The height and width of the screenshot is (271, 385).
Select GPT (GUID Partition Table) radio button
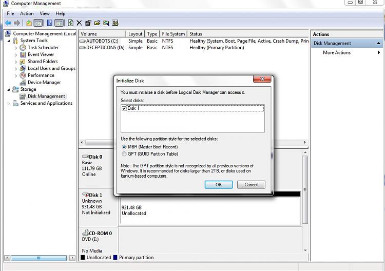point(124,154)
